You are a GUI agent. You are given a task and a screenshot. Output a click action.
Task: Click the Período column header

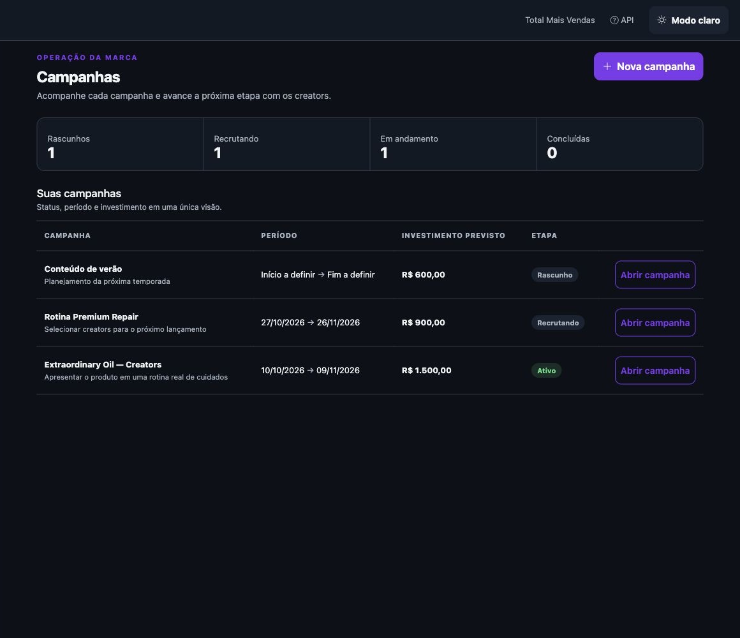tap(279, 235)
